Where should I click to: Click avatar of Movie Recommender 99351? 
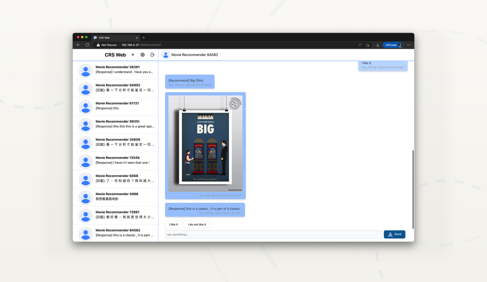click(x=86, y=125)
